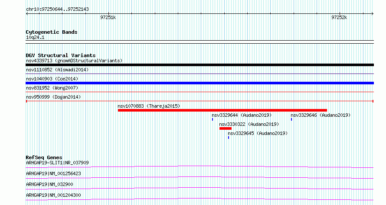The height and width of the screenshot is (205, 386).
Task: Click the nsv1040903 (Coe2014) label
Action: pos(52,79)
